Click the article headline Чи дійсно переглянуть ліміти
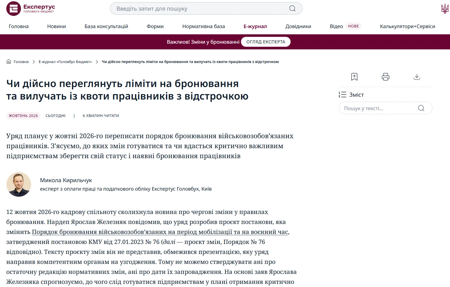 pyautogui.click(x=127, y=90)
